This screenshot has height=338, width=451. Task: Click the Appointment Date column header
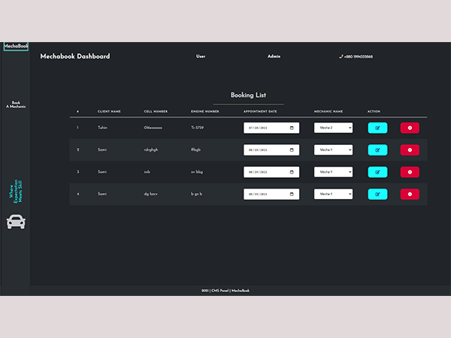[x=260, y=111]
